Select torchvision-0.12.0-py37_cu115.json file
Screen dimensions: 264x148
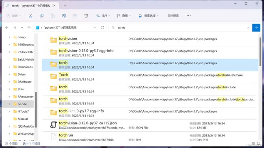point(150,125)
